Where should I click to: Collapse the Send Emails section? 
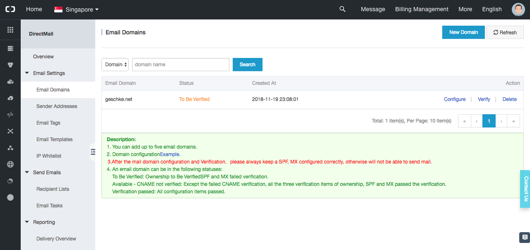[x=27, y=173]
